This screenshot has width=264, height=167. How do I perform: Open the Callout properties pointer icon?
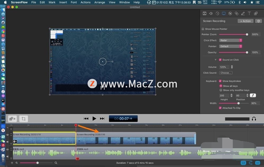[230, 13]
